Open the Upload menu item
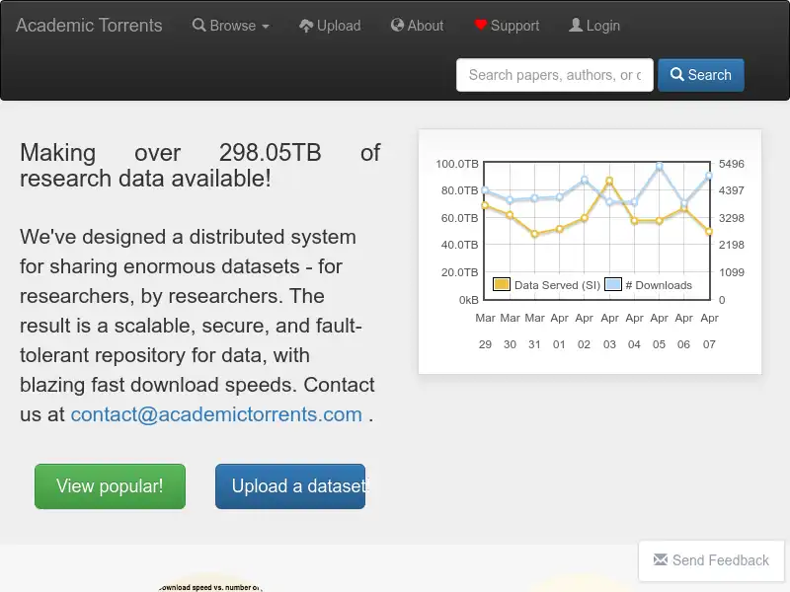Screen dimensions: 790x592 [330, 26]
